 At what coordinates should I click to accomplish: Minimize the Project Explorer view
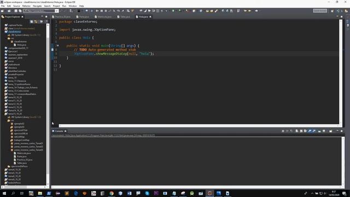42,17
